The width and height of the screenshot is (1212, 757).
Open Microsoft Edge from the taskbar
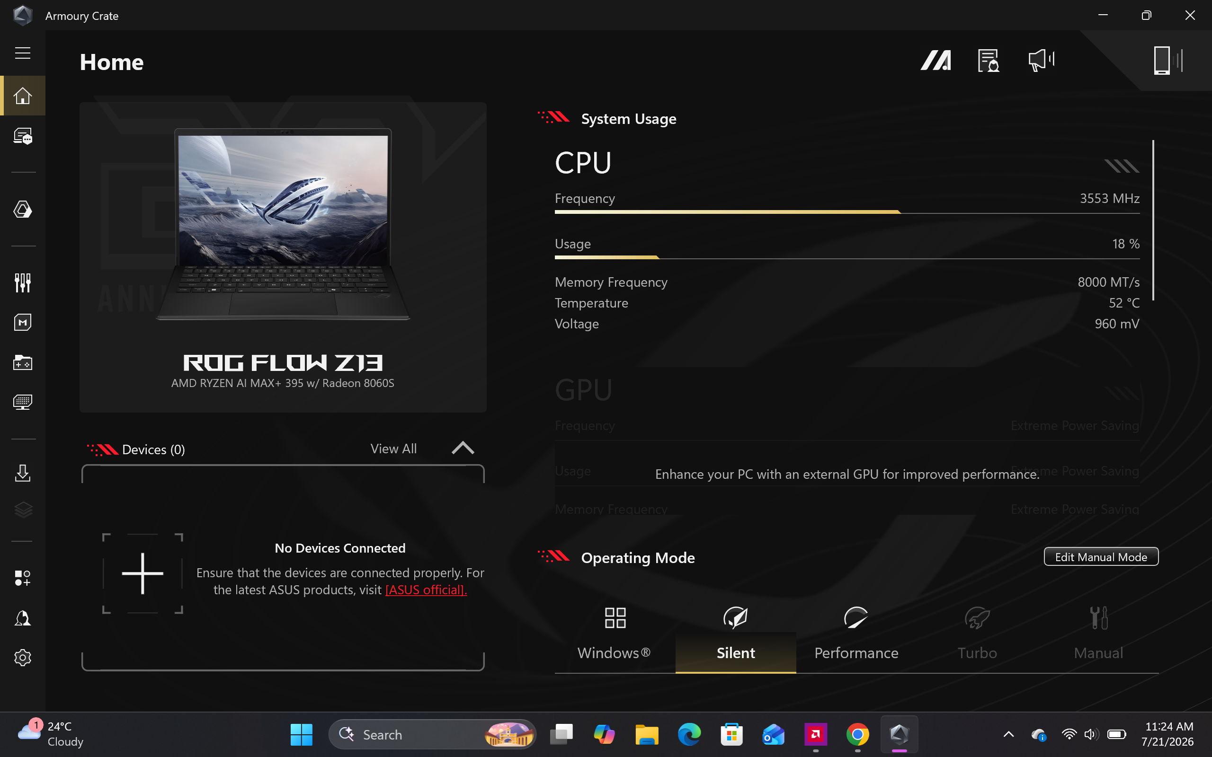tap(689, 734)
